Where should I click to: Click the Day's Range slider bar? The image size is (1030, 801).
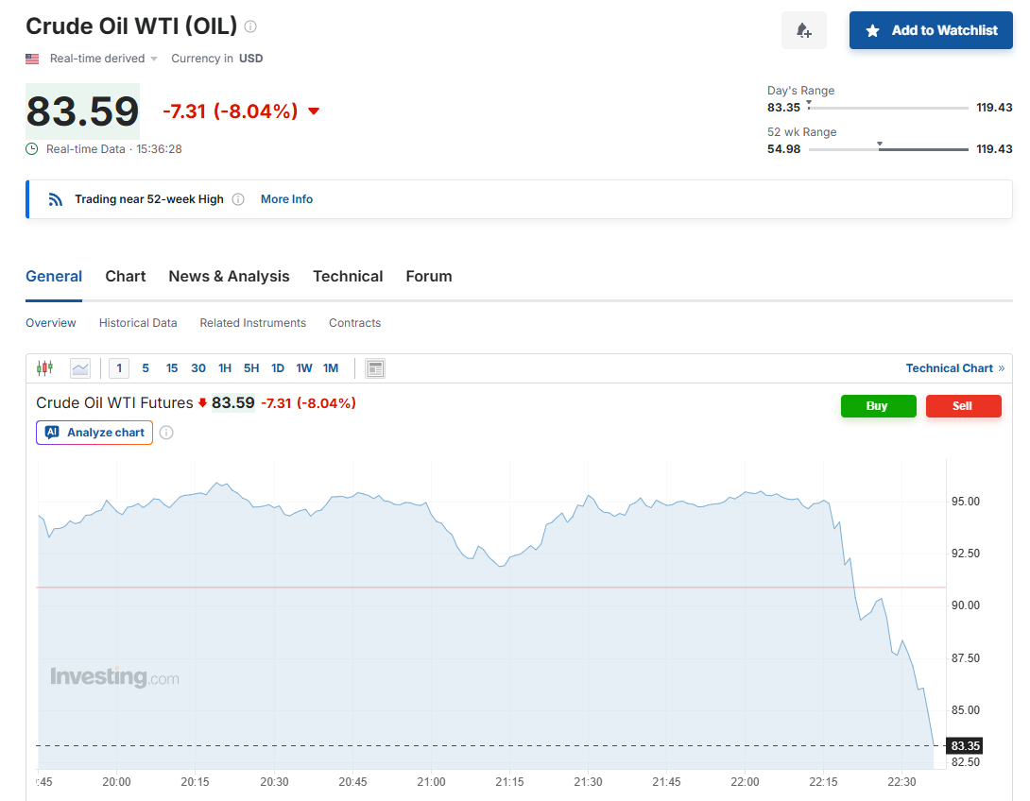point(888,108)
